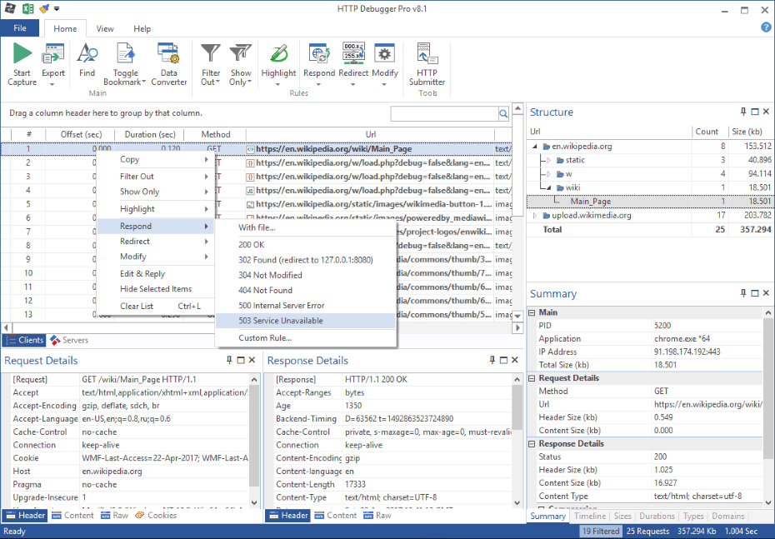The height and width of the screenshot is (539, 775).
Task: Select With file... response option
Action: 306,227
